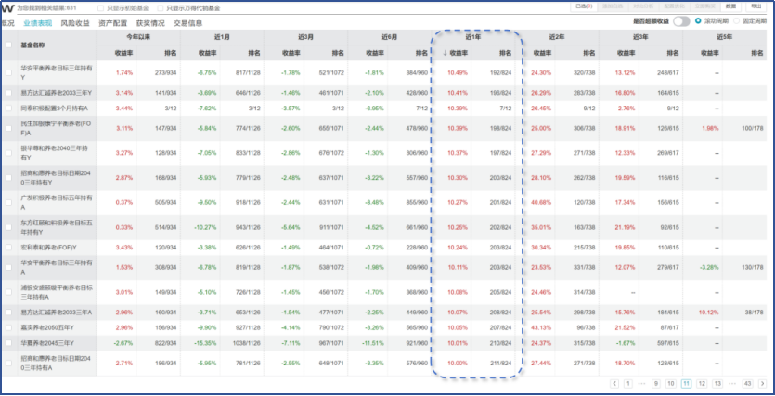The height and width of the screenshot is (396, 775).
Task: Switch to the 交易信息 tab
Action: (x=187, y=23)
